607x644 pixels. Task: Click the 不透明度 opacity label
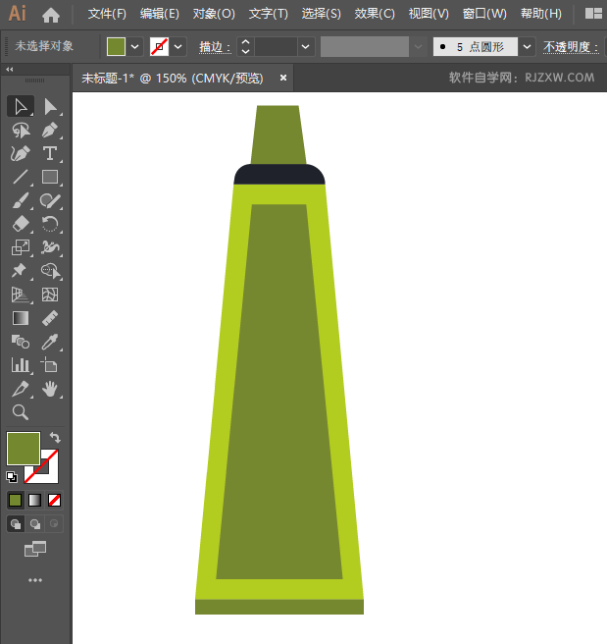pos(570,46)
